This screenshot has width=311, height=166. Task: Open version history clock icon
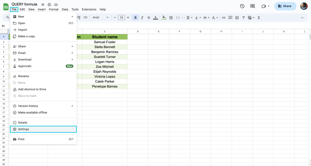[242, 6]
